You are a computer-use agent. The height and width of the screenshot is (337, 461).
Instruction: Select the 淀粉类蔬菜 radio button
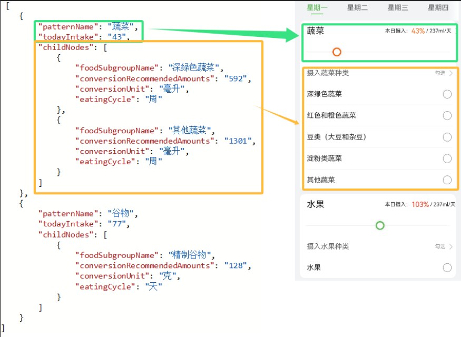(x=447, y=158)
